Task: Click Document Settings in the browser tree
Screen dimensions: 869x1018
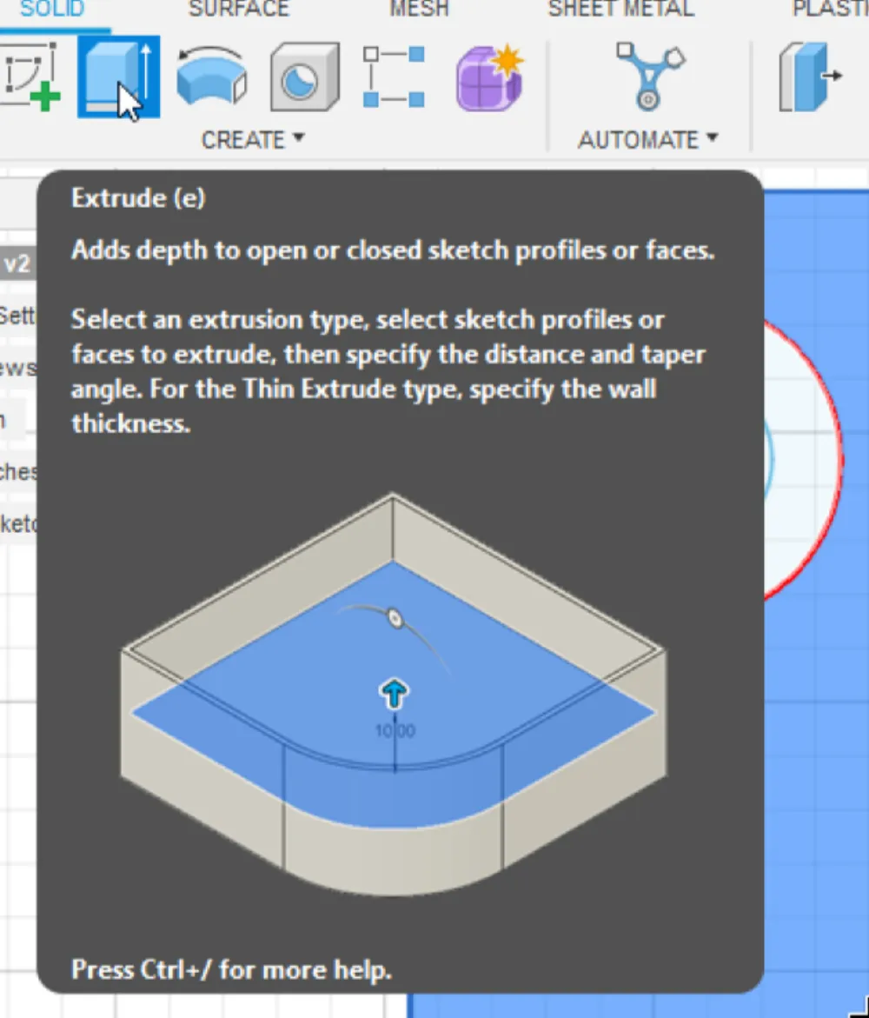Action: tap(17, 316)
